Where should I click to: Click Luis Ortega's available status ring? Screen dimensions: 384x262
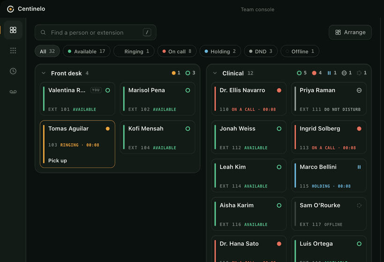click(359, 244)
